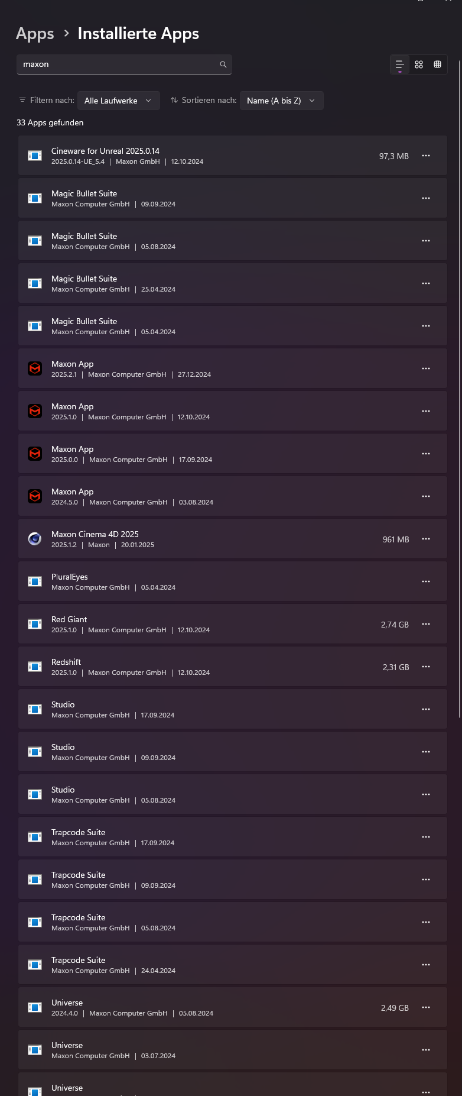The width and height of the screenshot is (462, 1096).
Task: Switch to grid view layout
Action: click(419, 64)
